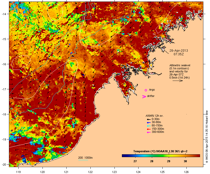Click the 'Argo' legend label
Screen dimensions: 210x174
(x=152, y=90)
